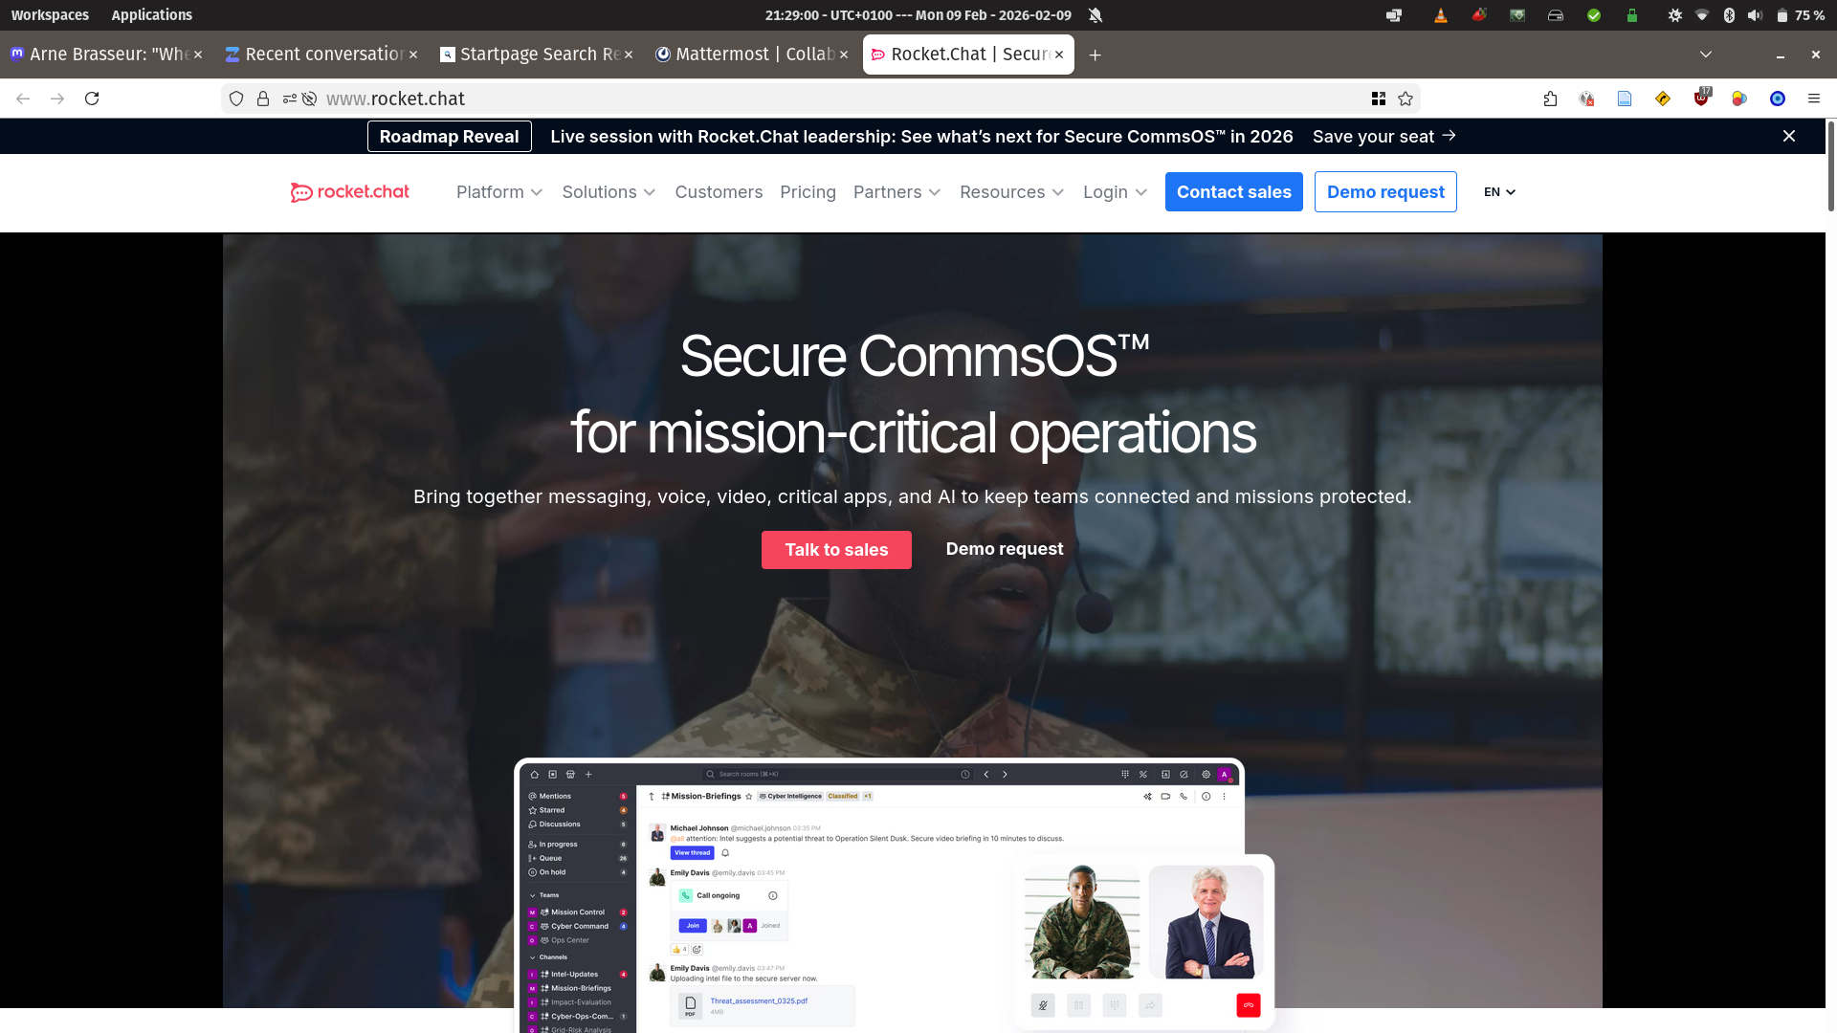
Task: Dismiss the Roadmap Reveal announcement banner
Action: tap(1788, 136)
